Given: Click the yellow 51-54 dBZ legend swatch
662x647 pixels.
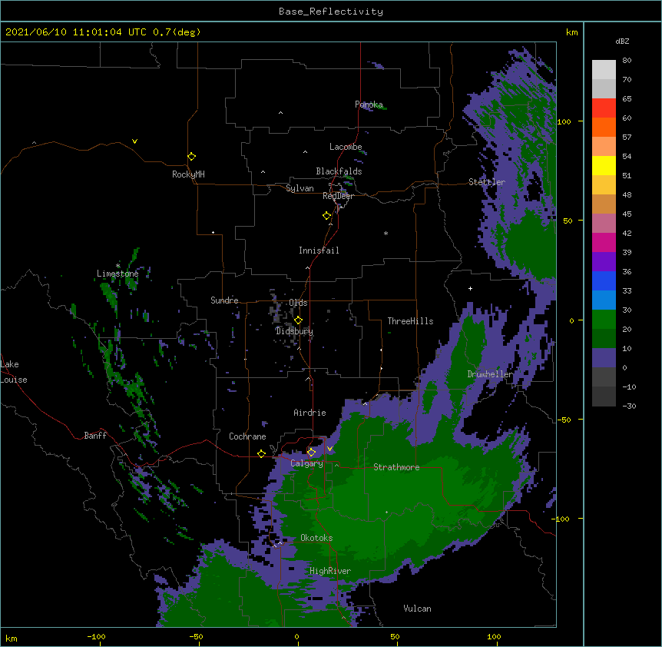Looking at the screenshot, I should (604, 165).
